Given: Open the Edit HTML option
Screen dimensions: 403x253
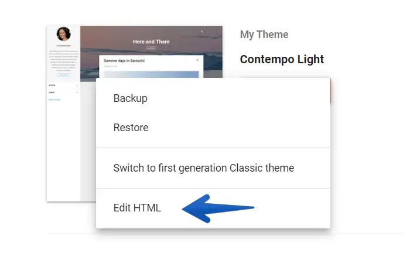Looking at the screenshot, I should click(x=137, y=208).
